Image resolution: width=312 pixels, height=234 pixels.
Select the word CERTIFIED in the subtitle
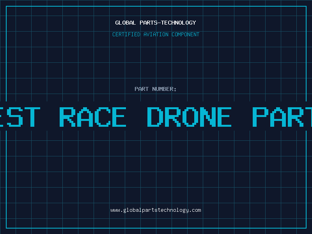click(126, 34)
